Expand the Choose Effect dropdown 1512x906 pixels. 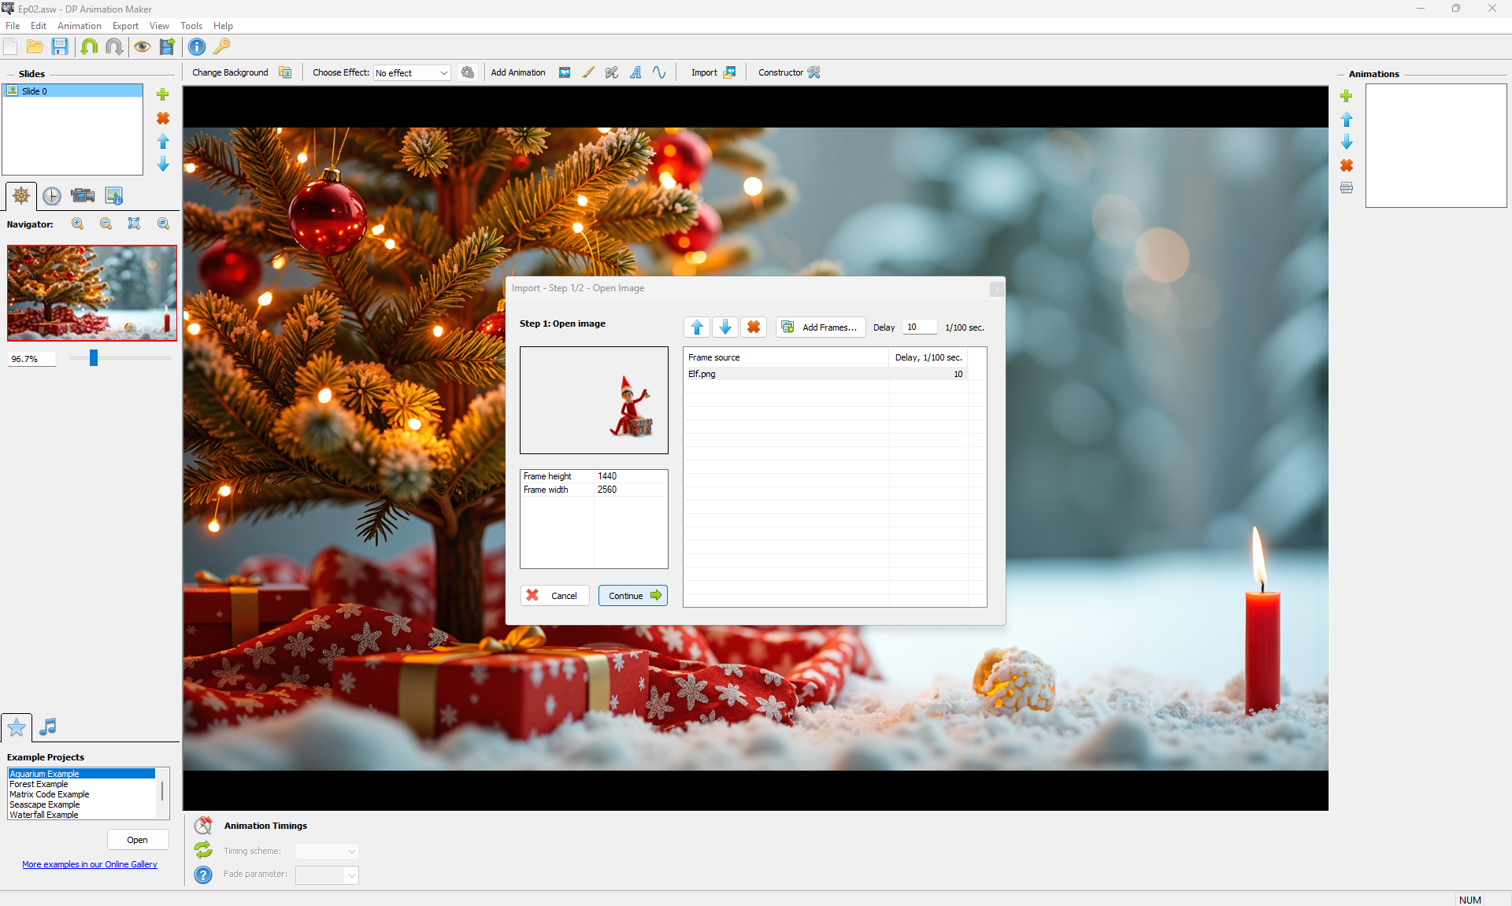pyautogui.click(x=444, y=73)
